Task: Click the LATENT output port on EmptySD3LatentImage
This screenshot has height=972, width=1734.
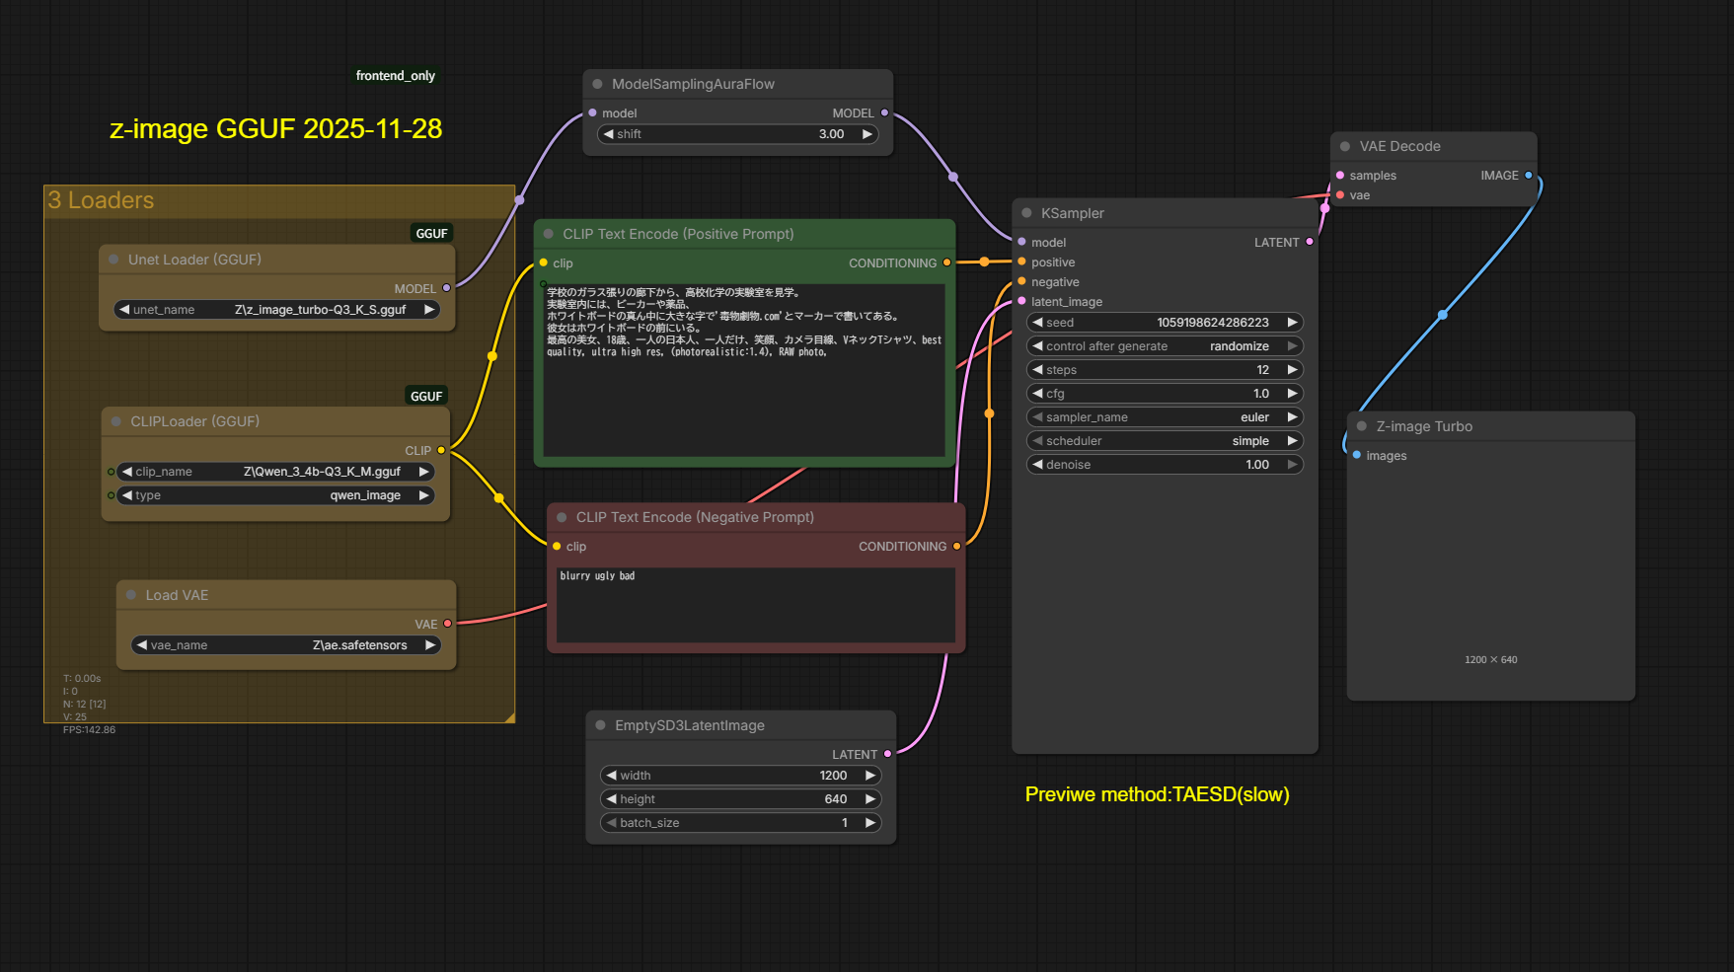Action: coord(887,754)
